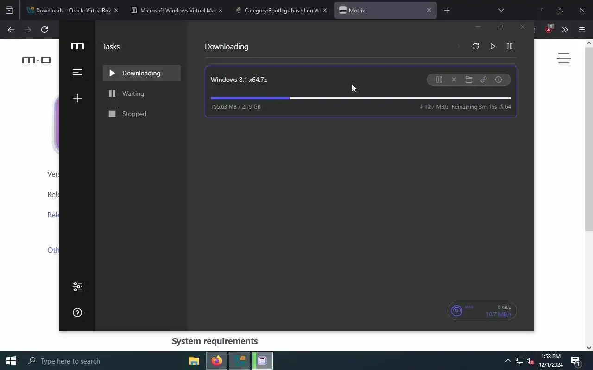Open the browser application hamburger menu
The image size is (593, 370).
point(582,30)
